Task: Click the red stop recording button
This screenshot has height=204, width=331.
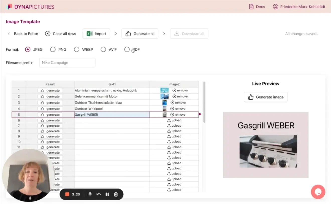Action: (67, 194)
